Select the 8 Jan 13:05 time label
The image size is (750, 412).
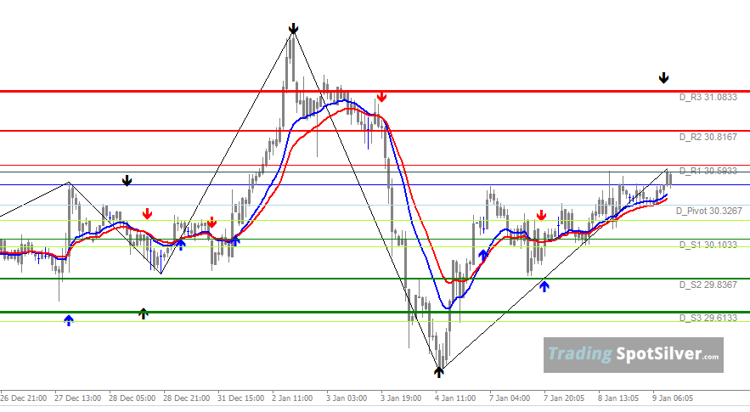pyautogui.click(x=618, y=398)
